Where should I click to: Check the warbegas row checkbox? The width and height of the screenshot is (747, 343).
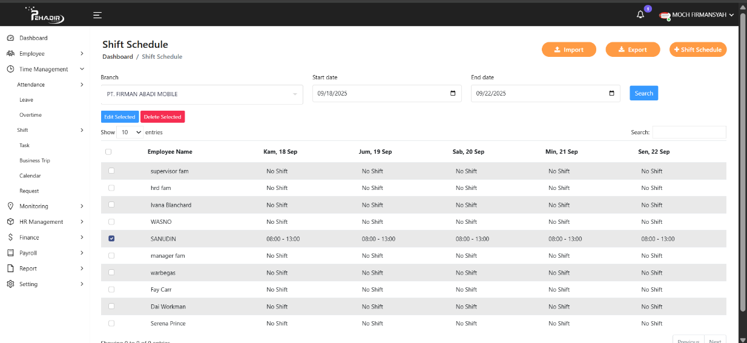pyautogui.click(x=111, y=272)
